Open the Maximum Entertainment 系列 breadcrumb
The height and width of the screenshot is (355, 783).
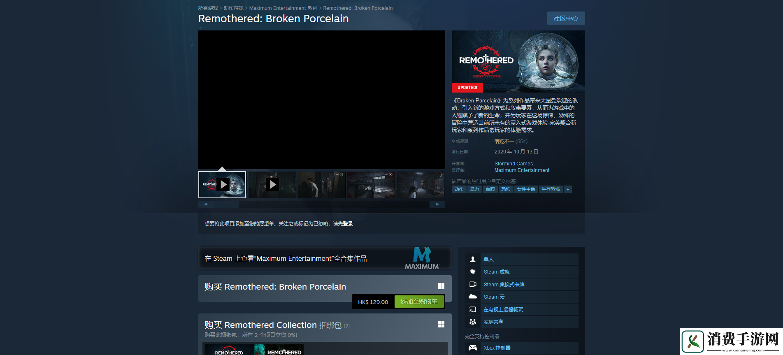[x=283, y=8]
